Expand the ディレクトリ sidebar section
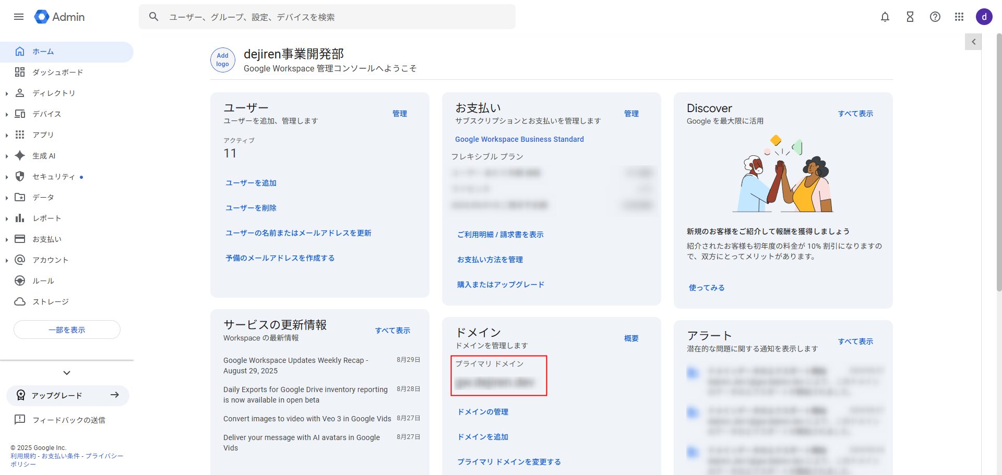1002x475 pixels. (x=7, y=93)
